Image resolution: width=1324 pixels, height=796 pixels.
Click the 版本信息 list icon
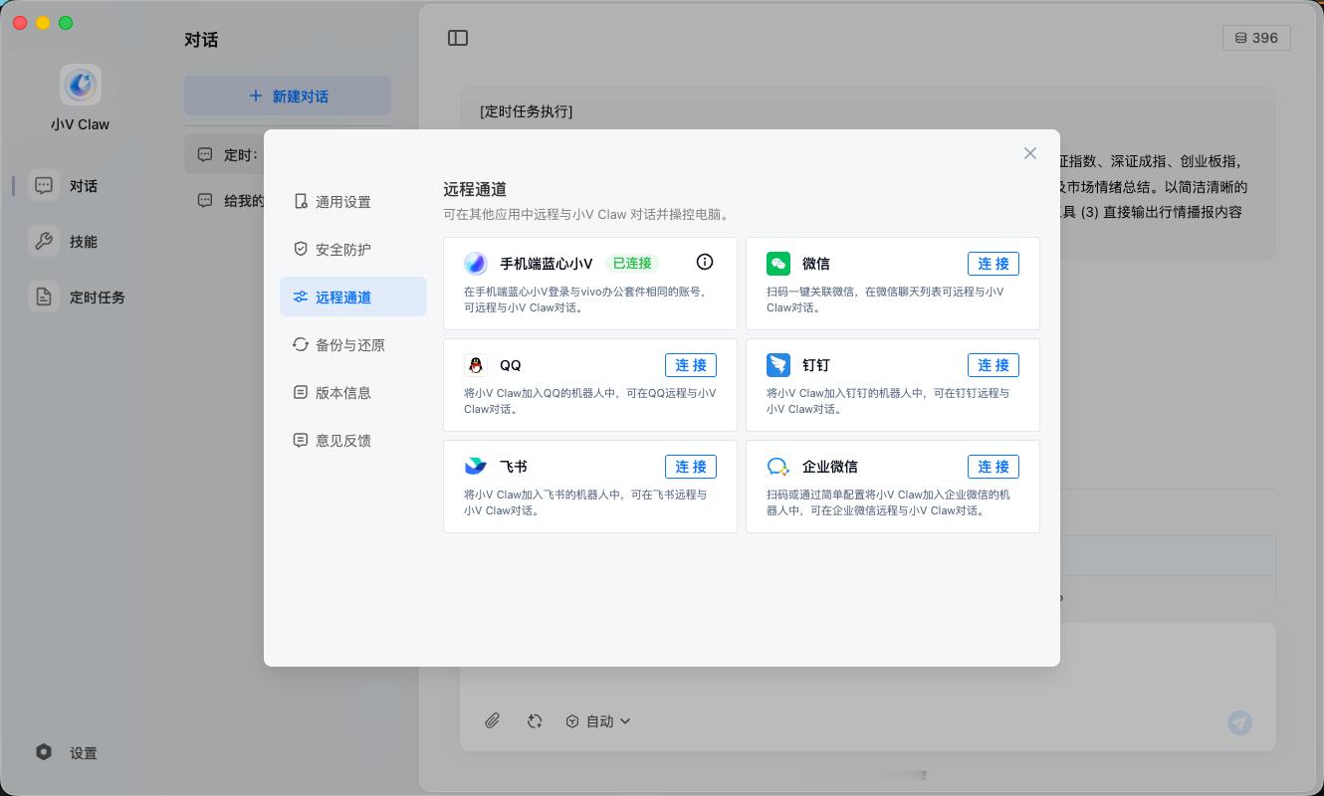pyautogui.click(x=301, y=392)
